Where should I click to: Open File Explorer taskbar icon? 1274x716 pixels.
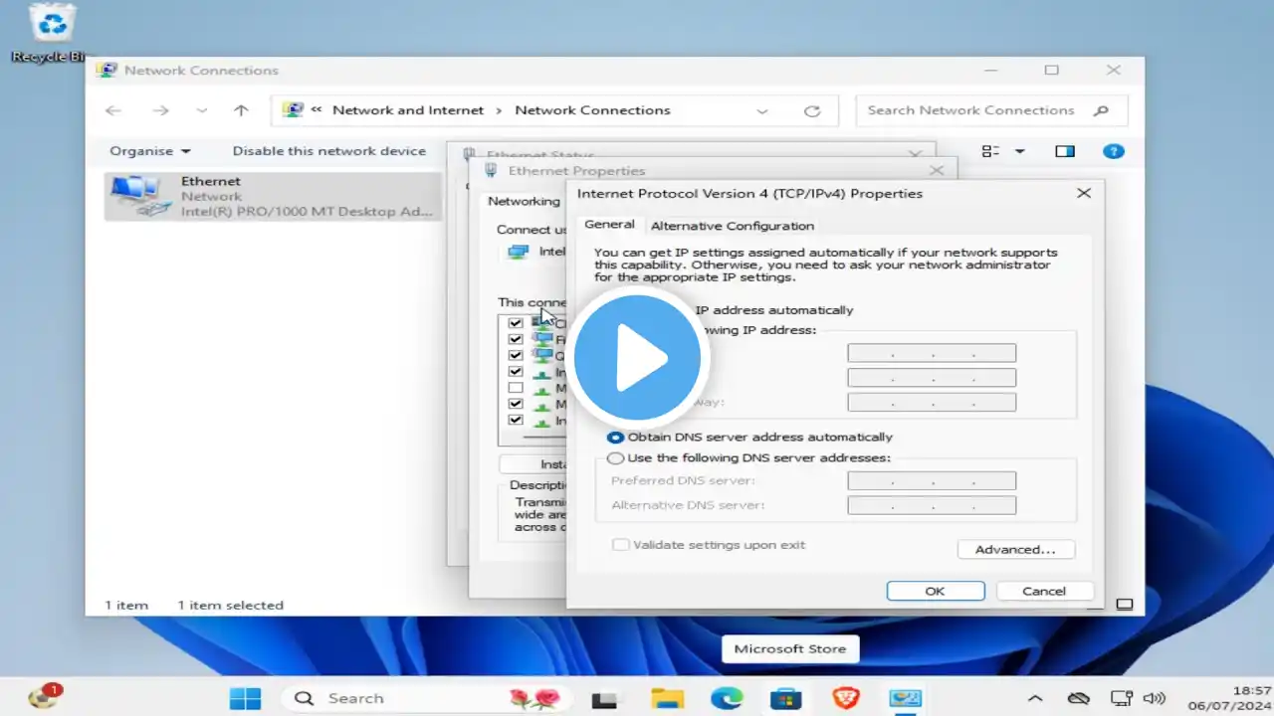click(668, 698)
